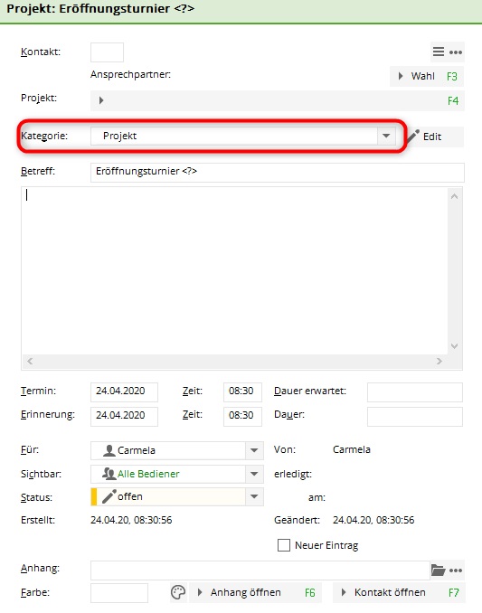Click the Kontakt öffnen F7 button
The width and height of the screenshot is (482, 613).
click(x=399, y=593)
